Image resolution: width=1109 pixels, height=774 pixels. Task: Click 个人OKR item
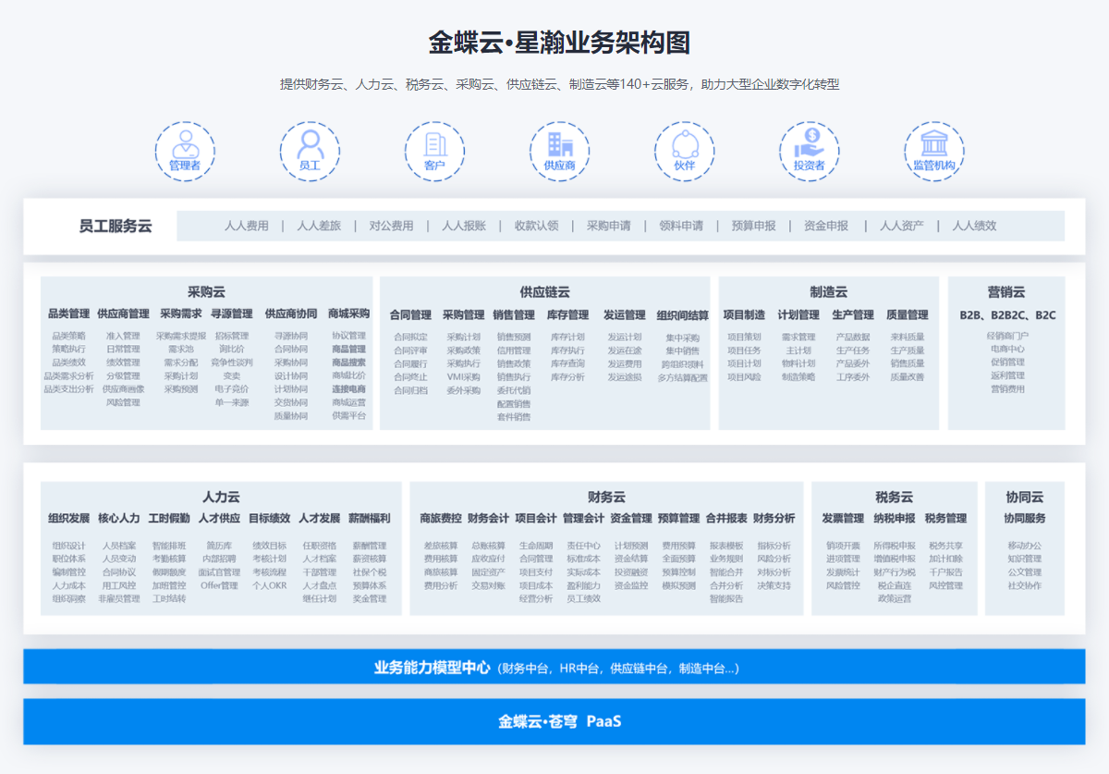click(270, 585)
